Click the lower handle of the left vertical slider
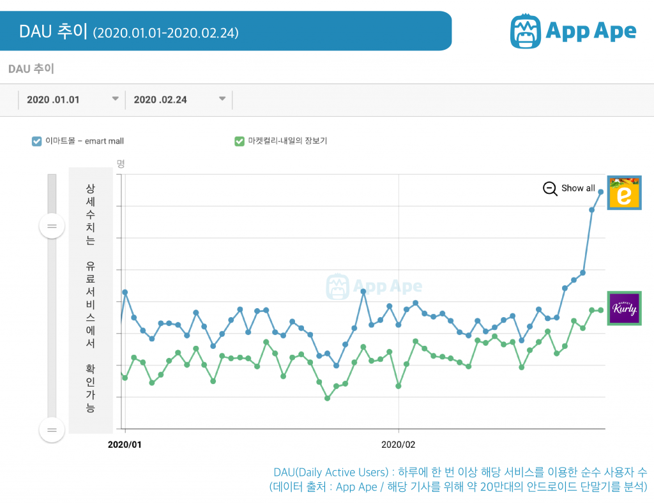Viewport: 654px width, 504px height. click(52, 430)
